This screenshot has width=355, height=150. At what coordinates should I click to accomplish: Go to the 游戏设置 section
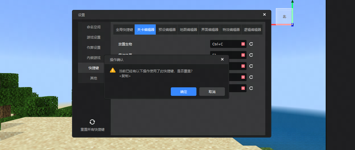click(x=94, y=37)
